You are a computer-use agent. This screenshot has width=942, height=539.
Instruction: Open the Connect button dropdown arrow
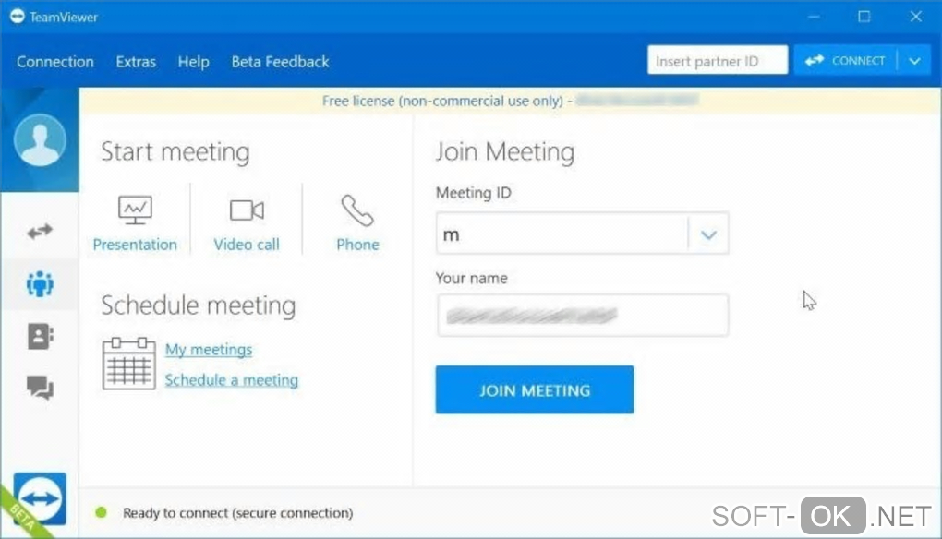tap(914, 61)
